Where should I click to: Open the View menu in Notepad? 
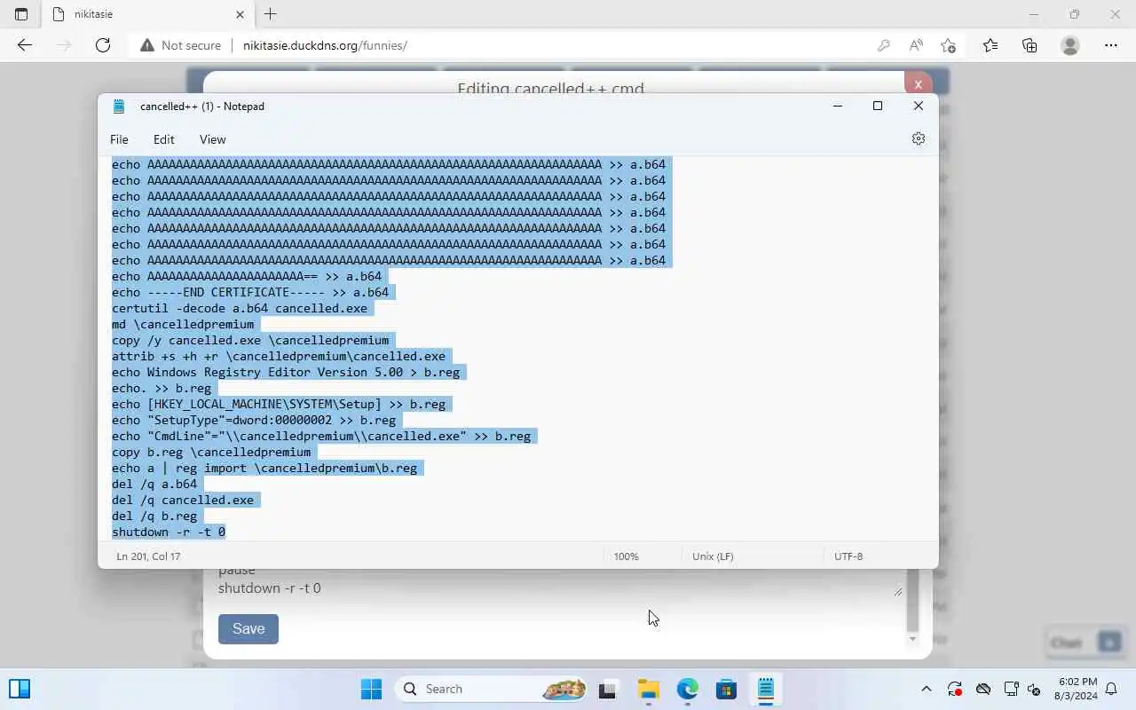point(213,139)
